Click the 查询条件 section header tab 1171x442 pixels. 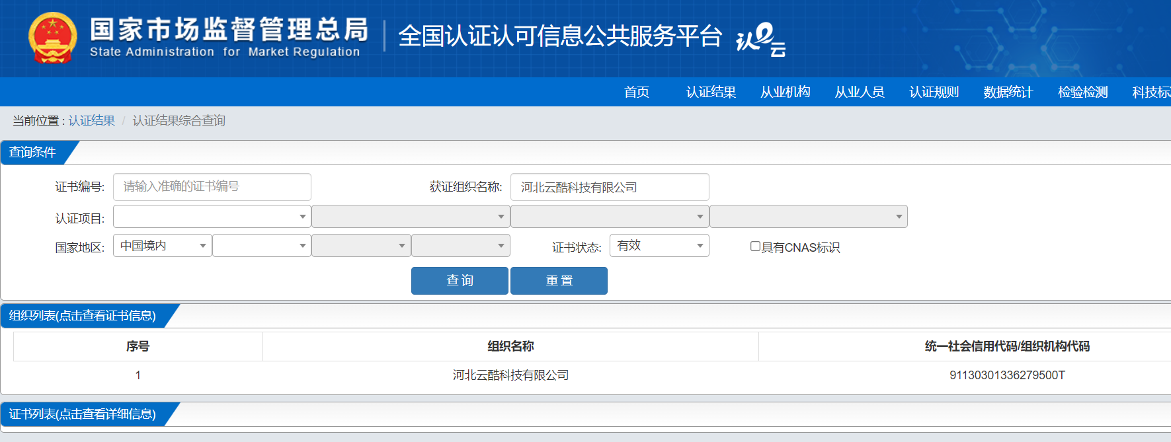pyautogui.click(x=33, y=153)
